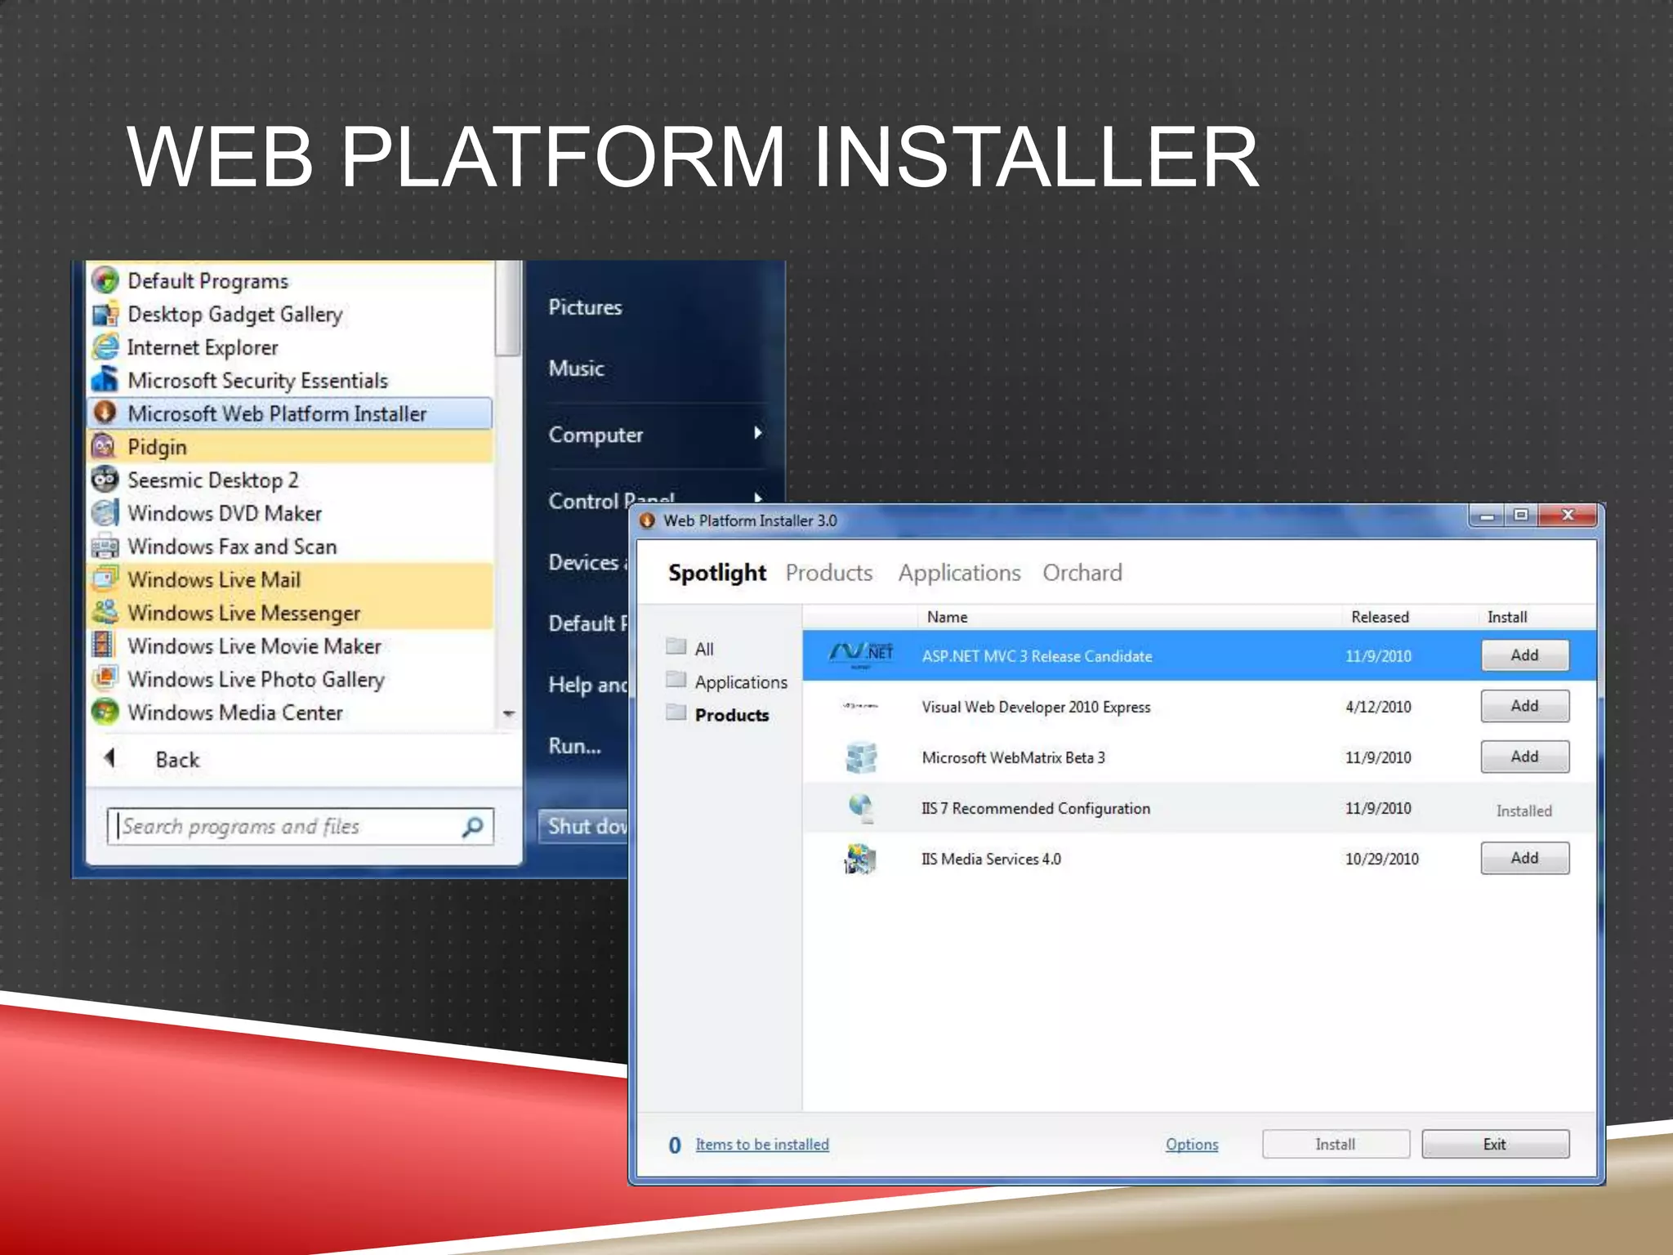Switch to the Applications top tab

[959, 573]
